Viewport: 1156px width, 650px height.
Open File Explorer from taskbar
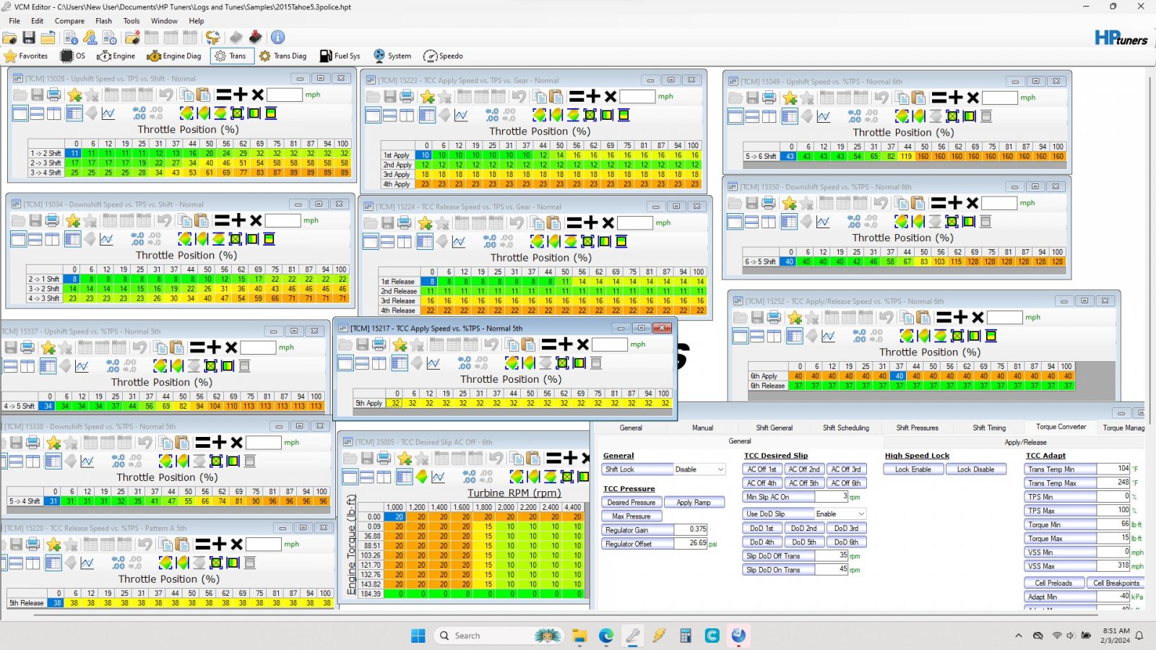(579, 636)
